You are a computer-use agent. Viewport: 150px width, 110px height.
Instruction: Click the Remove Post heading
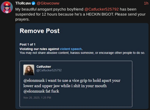(40, 31)
